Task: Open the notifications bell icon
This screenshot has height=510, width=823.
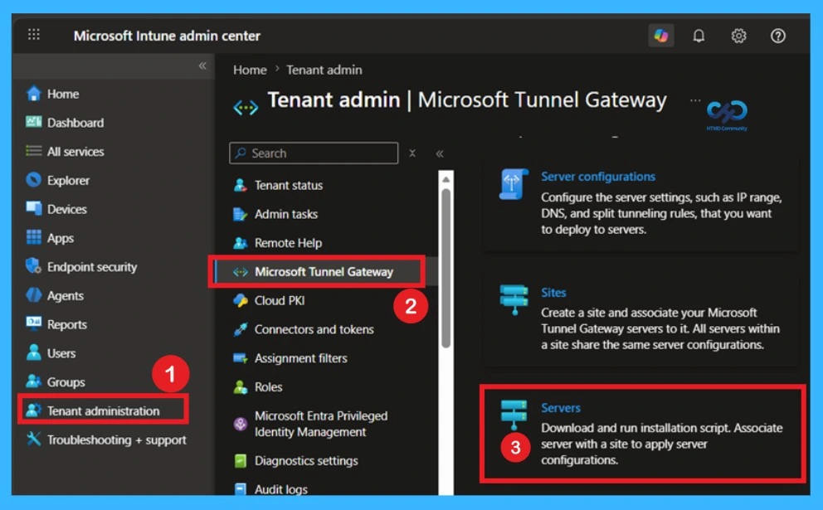Action: pos(699,36)
